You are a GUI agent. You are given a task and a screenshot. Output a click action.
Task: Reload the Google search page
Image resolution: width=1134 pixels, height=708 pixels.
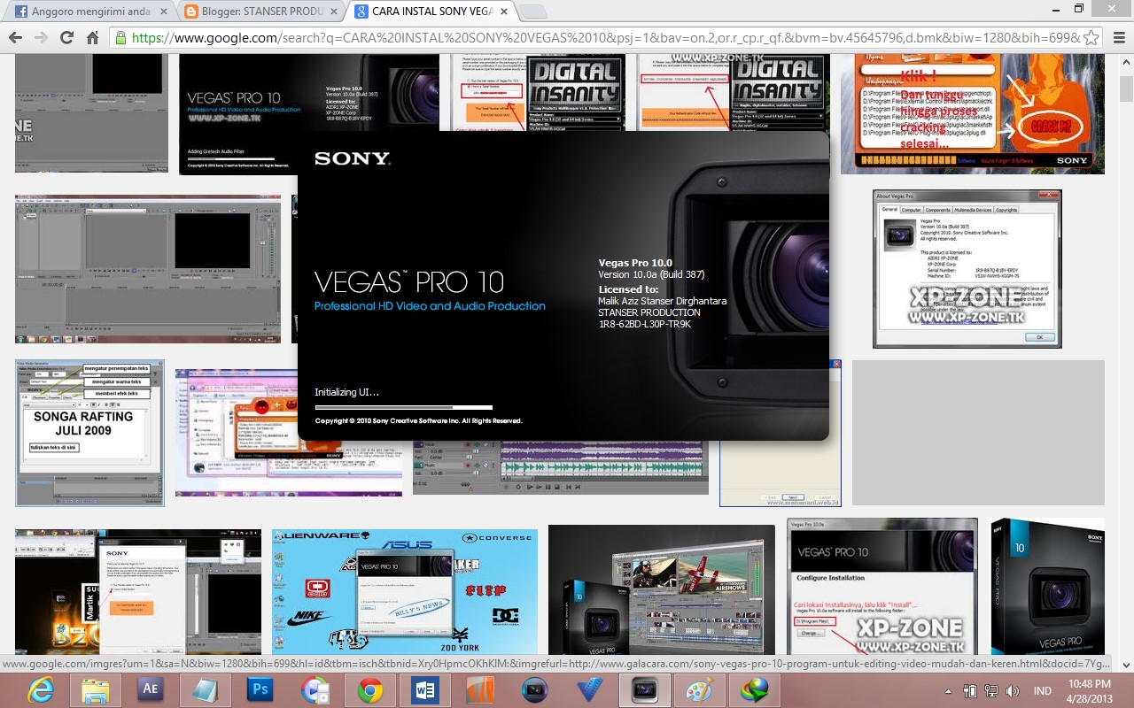[x=66, y=38]
